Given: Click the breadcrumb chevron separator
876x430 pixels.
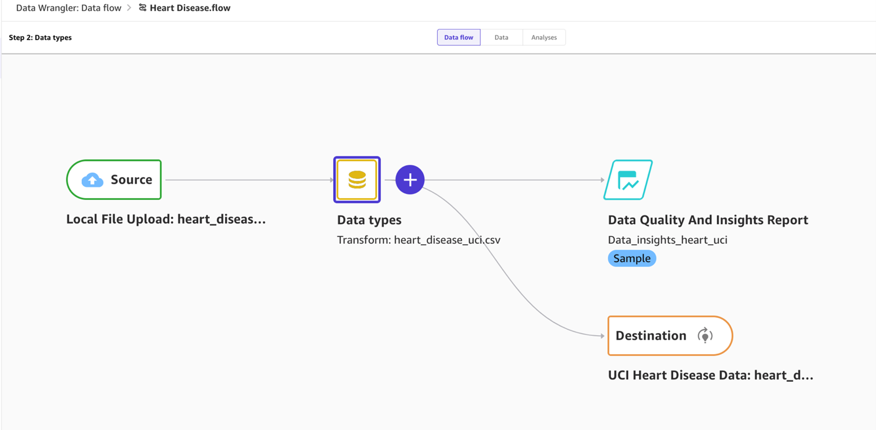Looking at the screenshot, I should (129, 8).
